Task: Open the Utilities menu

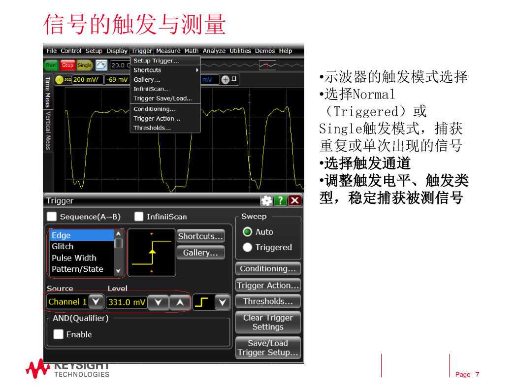Action: [x=240, y=51]
